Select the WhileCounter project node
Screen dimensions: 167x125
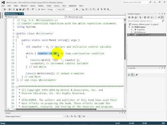coord(140,27)
